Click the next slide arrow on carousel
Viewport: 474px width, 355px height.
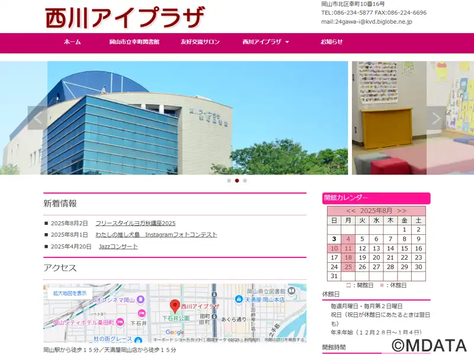pyautogui.click(x=436, y=118)
